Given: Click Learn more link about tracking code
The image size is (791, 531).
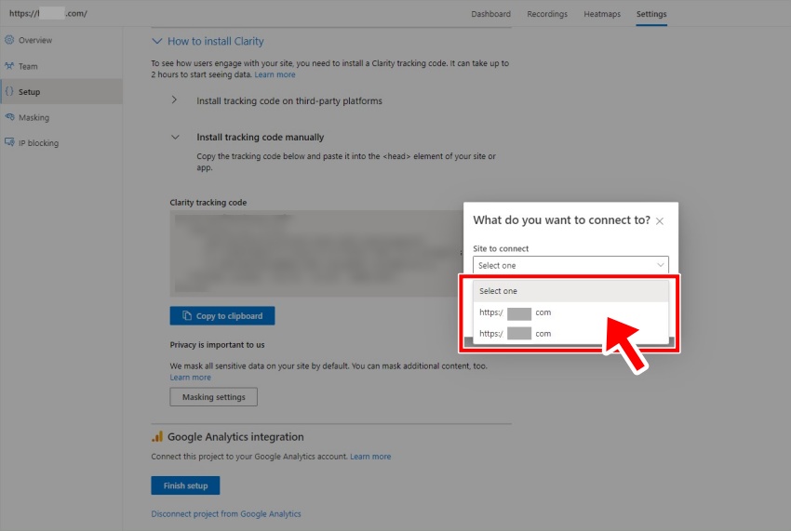Looking at the screenshot, I should pyautogui.click(x=275, y=74).
